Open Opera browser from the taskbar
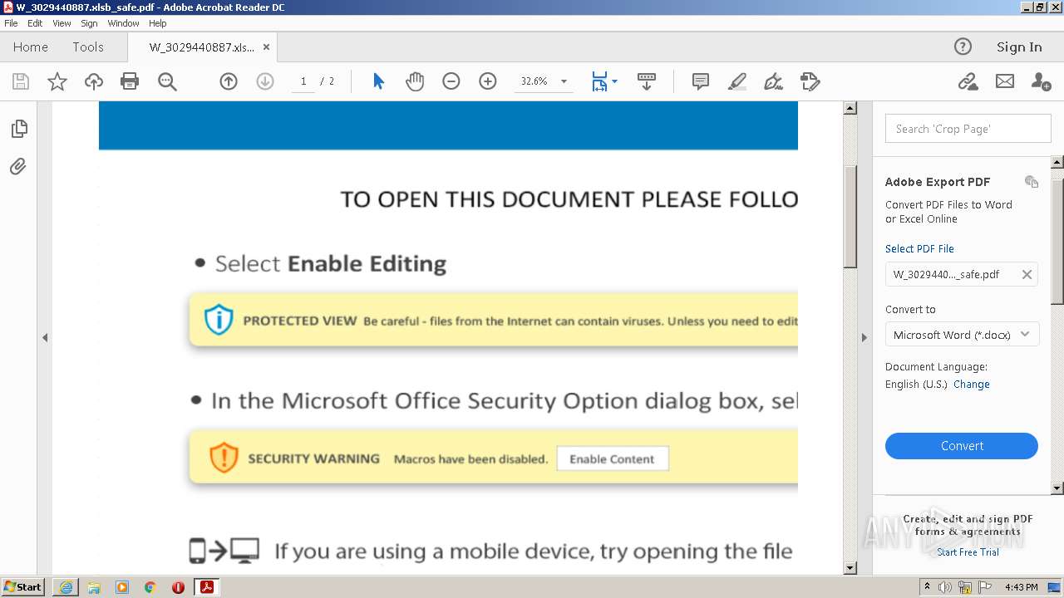1064x598 pixels. (x=178, y=587)
